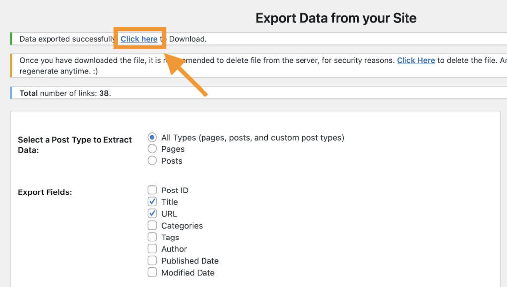
Task: Uncheck the URL export field
Action: click(153, 213)
